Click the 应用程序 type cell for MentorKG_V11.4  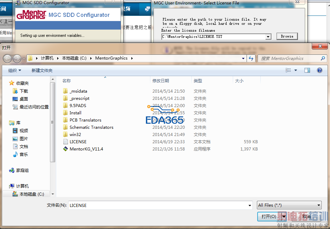pos(202,149)
